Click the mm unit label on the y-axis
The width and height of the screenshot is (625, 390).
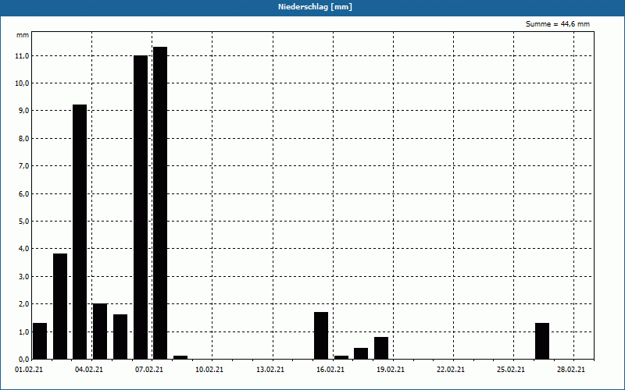pos(23,35)
